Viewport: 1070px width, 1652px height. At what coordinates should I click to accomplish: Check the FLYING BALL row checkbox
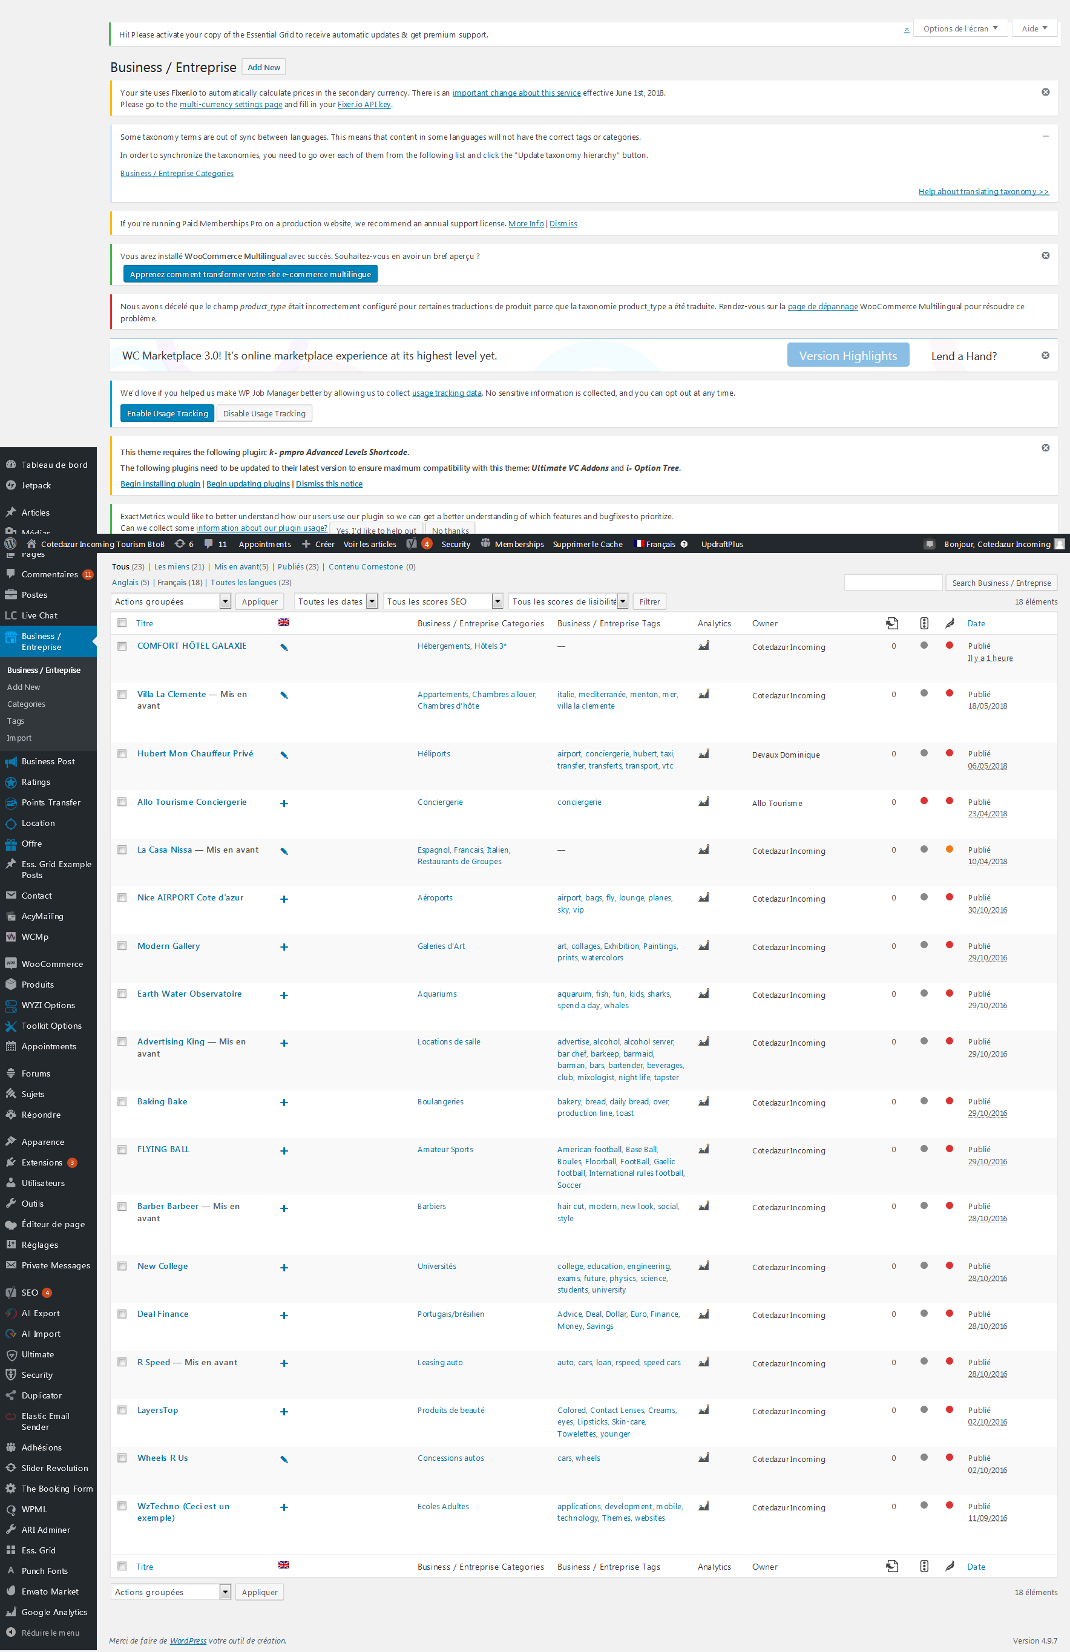(x=122, y=1150)
